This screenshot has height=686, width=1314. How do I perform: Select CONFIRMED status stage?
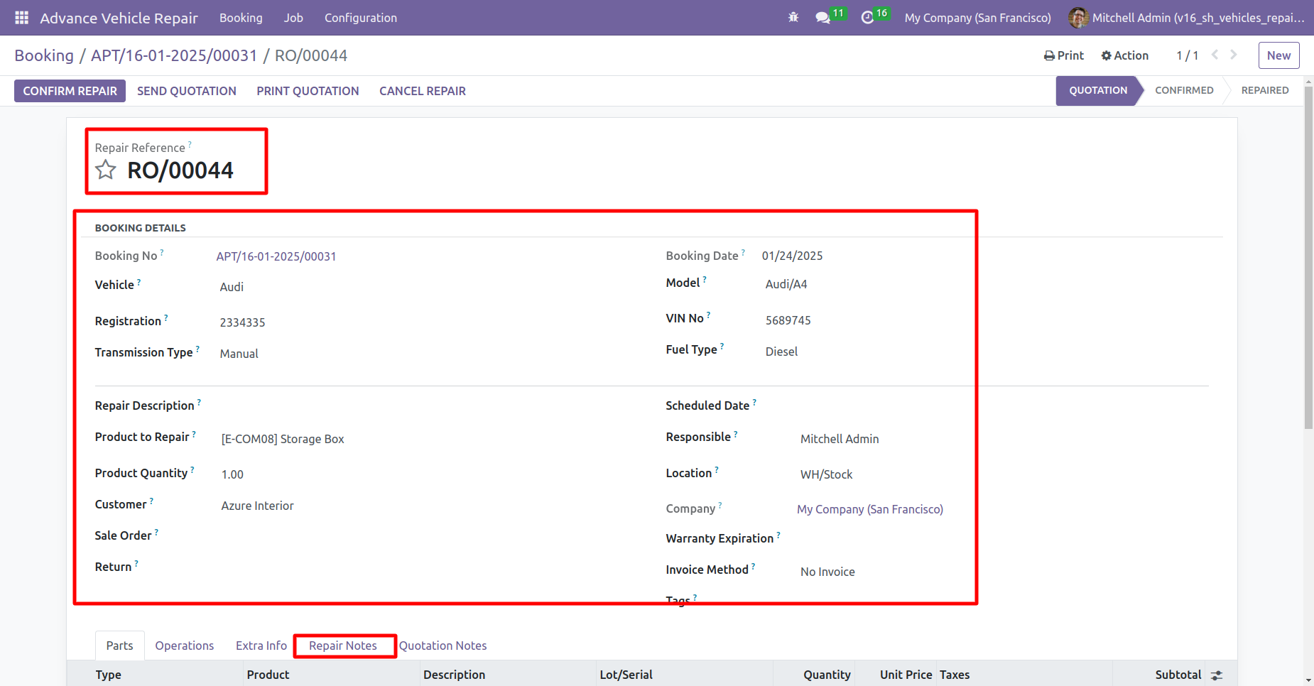tap(1184, 90)
